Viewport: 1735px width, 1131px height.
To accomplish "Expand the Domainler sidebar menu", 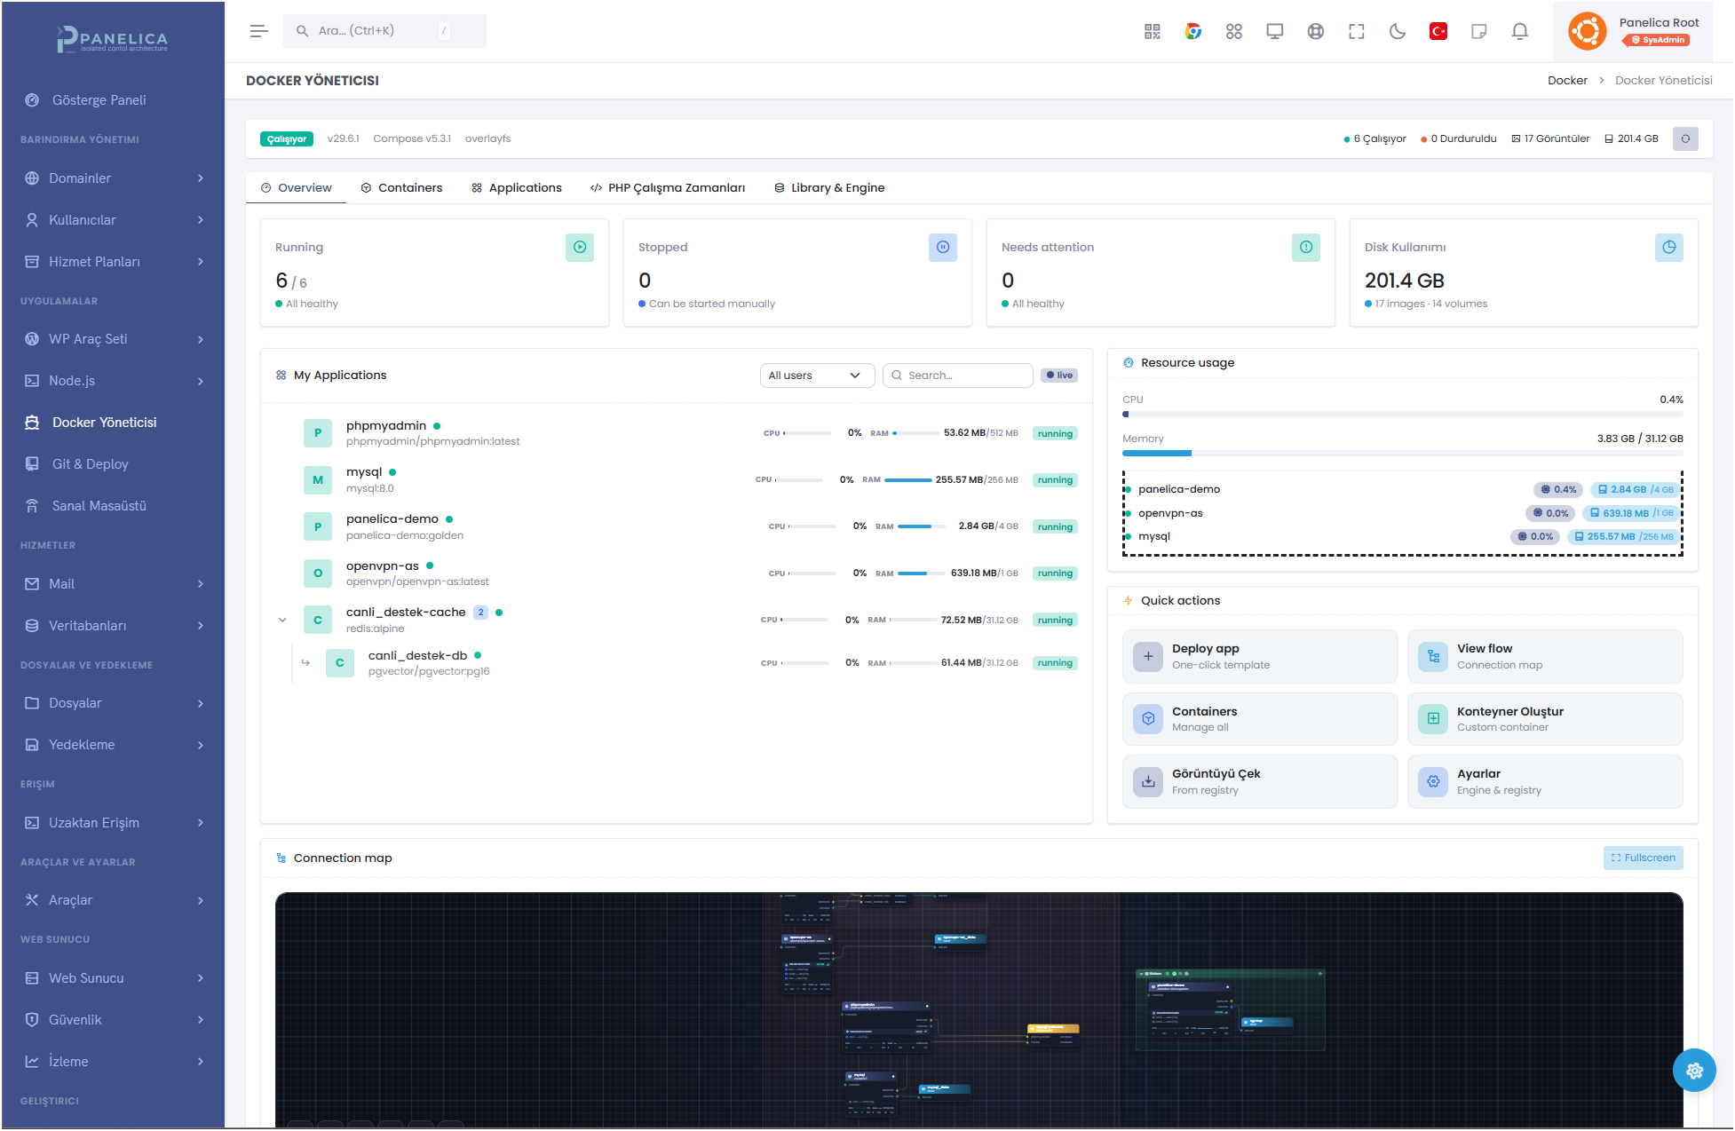I will click(113, 178).
